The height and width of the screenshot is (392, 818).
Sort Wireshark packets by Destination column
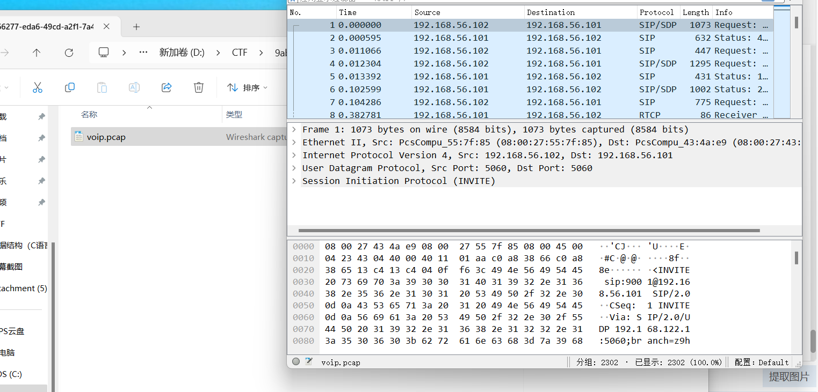click(x=581, y=12)
